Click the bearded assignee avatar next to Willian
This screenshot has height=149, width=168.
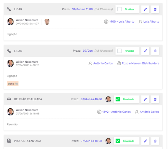[x=47, y=22]
